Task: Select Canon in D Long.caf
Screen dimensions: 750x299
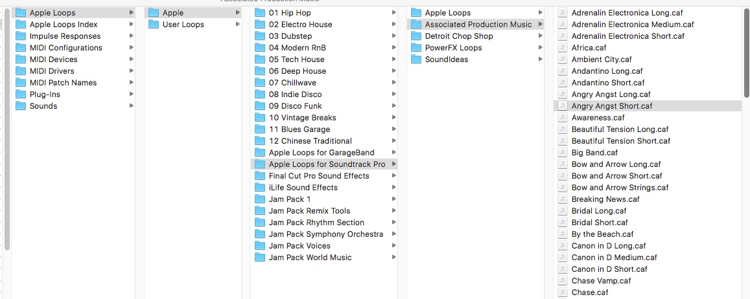Action: pyautogui.click(x=648, y=245)
